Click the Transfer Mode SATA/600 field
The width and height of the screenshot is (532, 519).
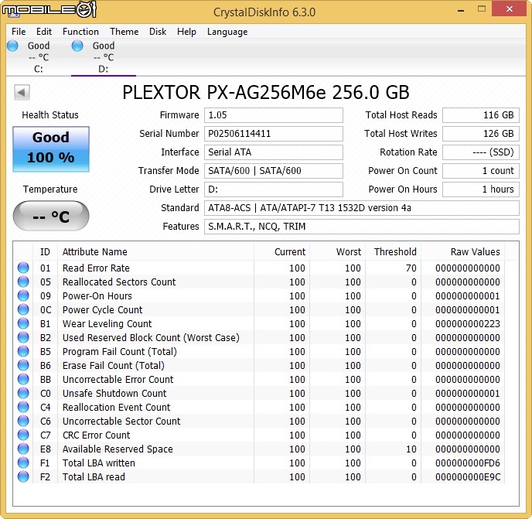(x=274, y=171)
